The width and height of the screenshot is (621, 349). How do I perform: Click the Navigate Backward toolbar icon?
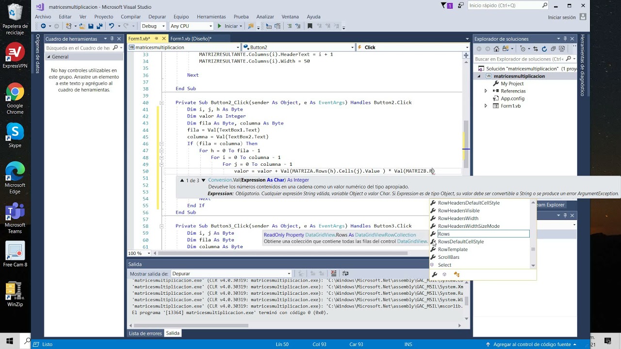click(43, 26)
